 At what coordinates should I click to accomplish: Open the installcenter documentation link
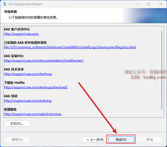point(44,61)
